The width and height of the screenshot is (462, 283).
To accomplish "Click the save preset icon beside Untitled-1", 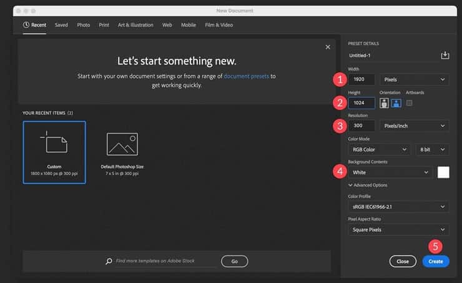I will pyautogui.click(x=445, y=56).
